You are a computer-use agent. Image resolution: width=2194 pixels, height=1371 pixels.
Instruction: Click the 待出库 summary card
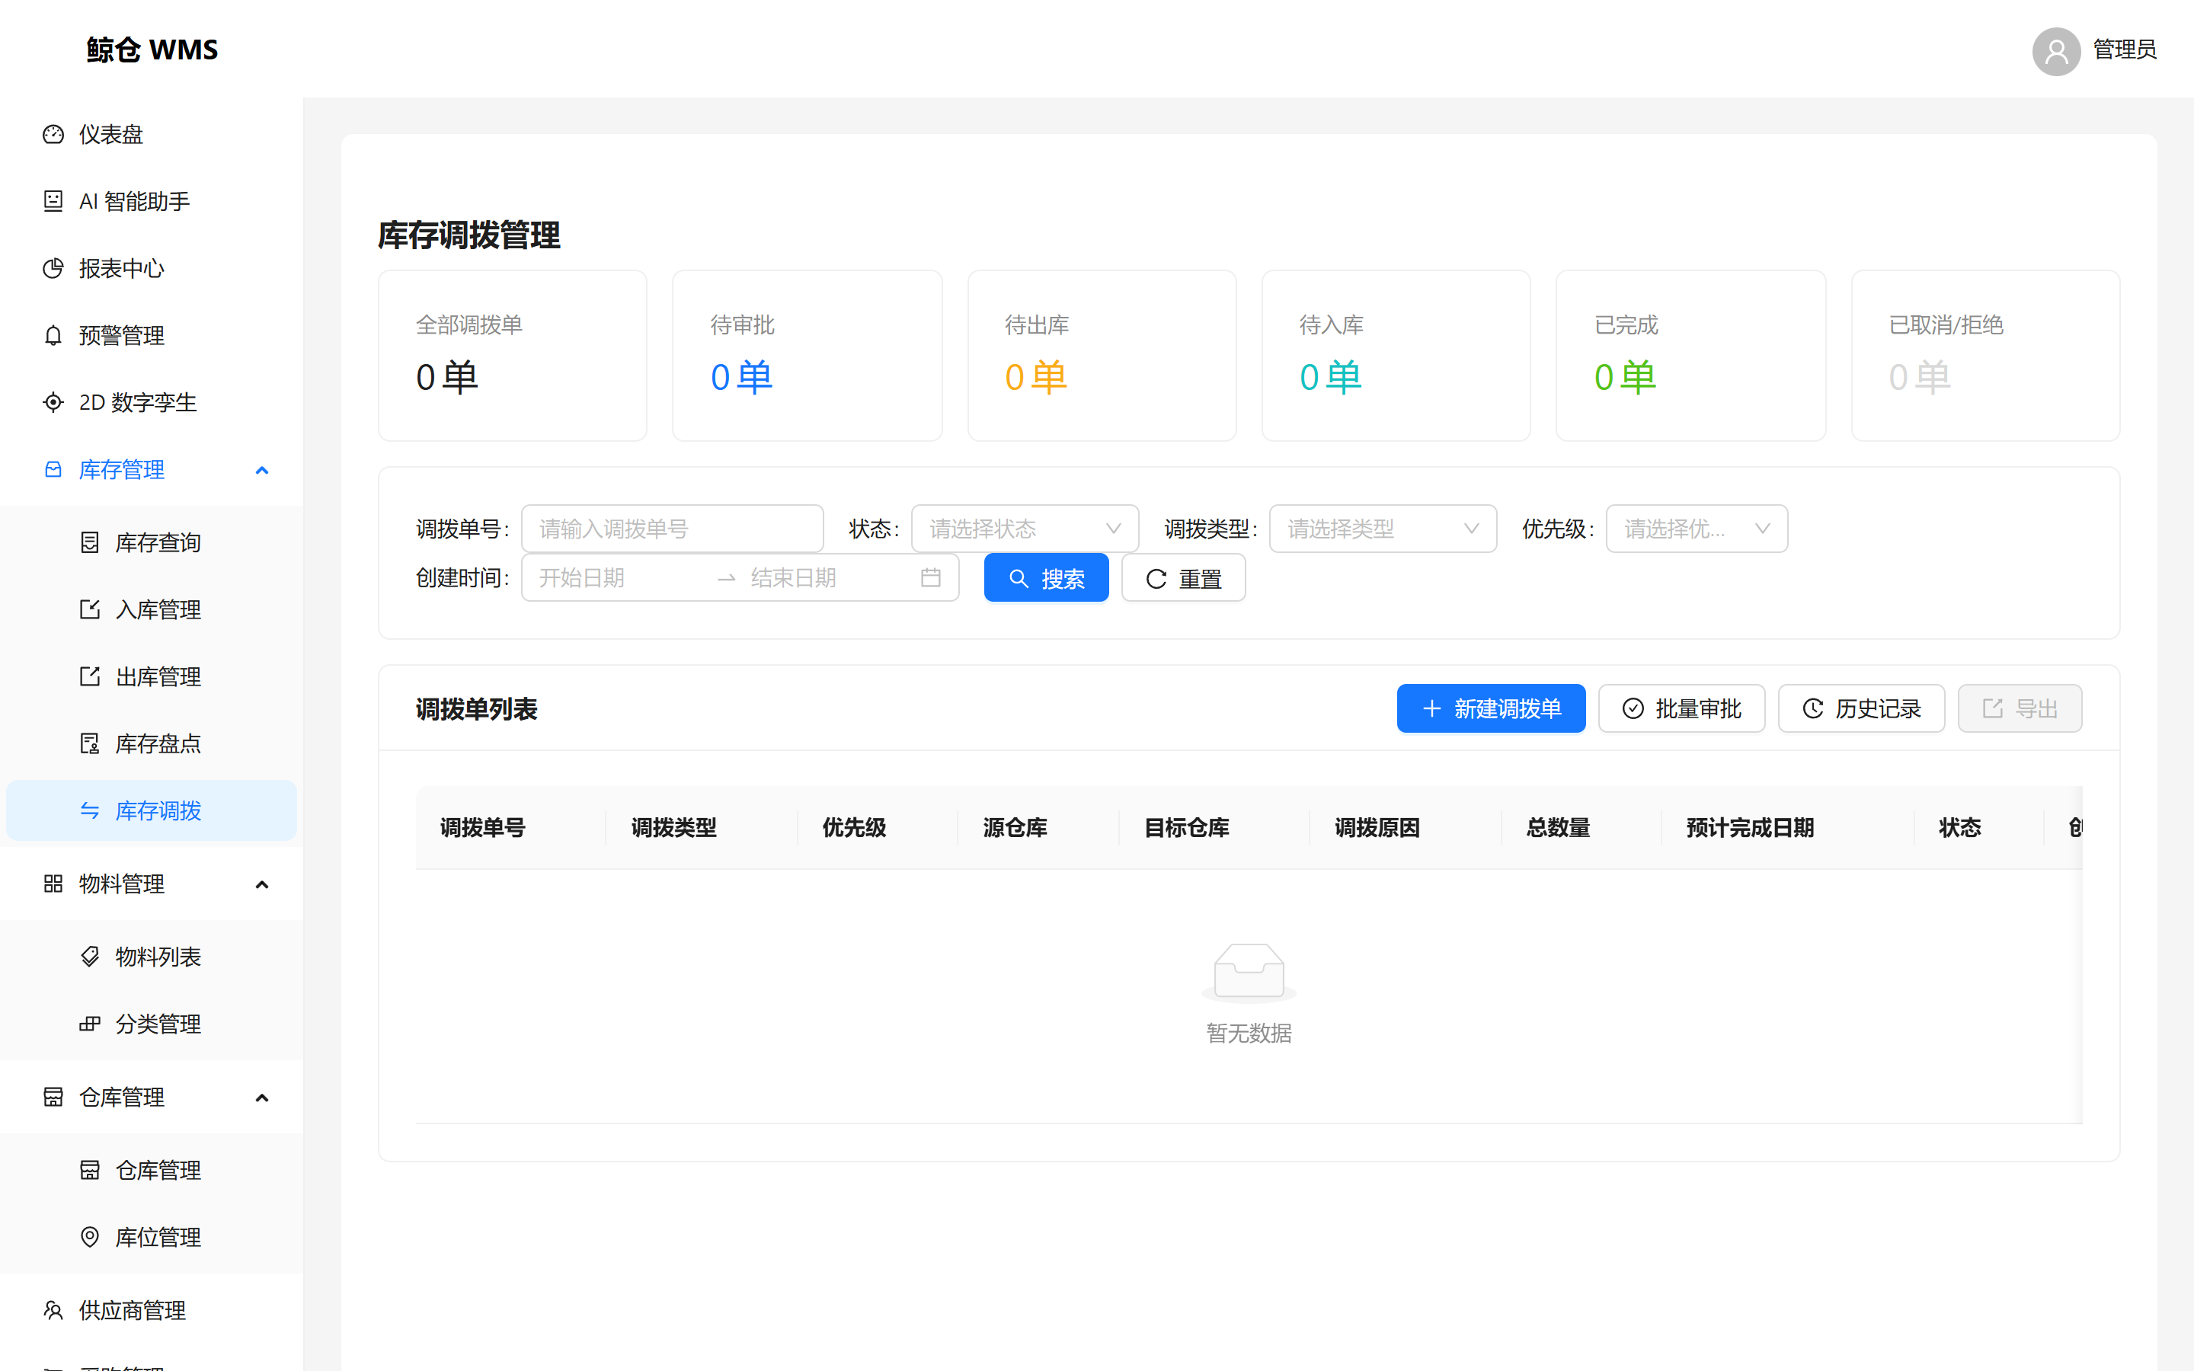pyautogui.click(x=1102, y=356)
